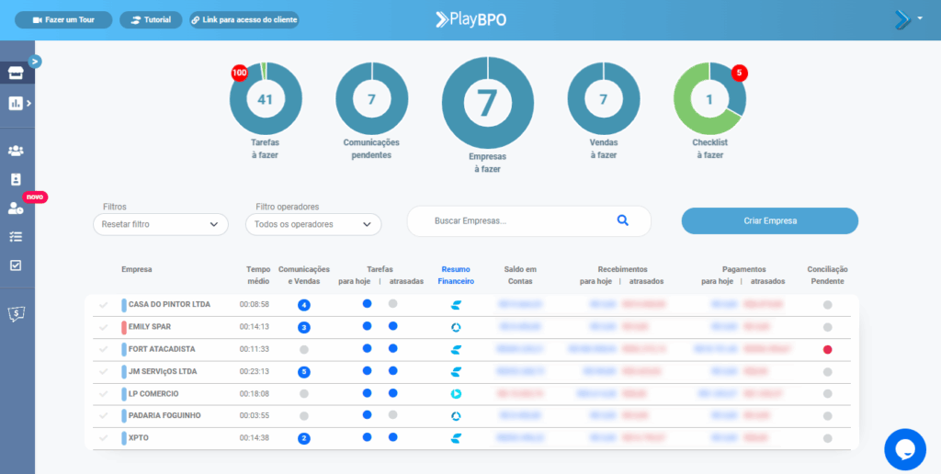Viewport: 941px width, 474px height.
Task: Toggle the checkmark for PADARIA FOGUINHO
Action: click(x=104, y=416)
